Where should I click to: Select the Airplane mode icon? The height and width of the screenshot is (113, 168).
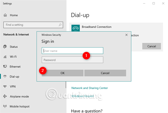click(x=5, y=96)
